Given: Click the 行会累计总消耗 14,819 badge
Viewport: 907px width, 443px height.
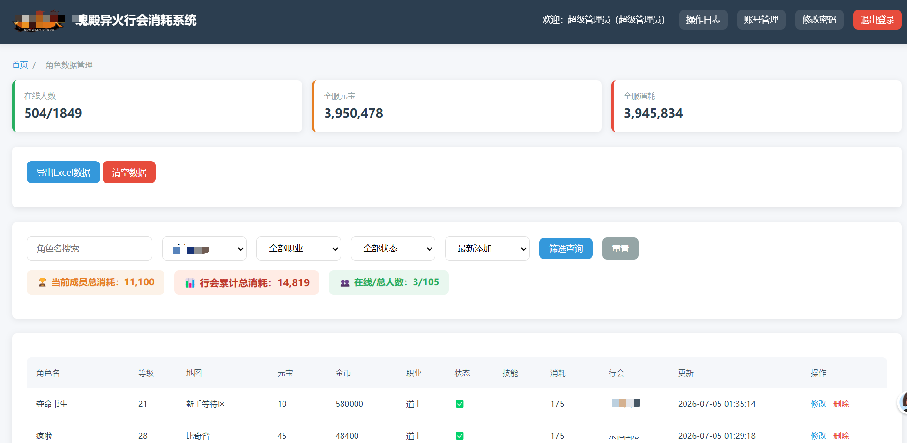Looking at the screenshot, I should (x=247, y=282).
